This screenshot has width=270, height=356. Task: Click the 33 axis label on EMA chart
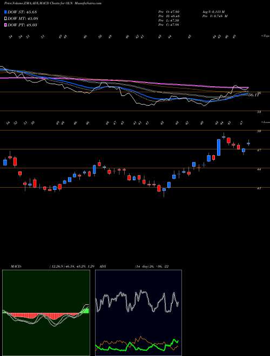[x=259, y=112]
